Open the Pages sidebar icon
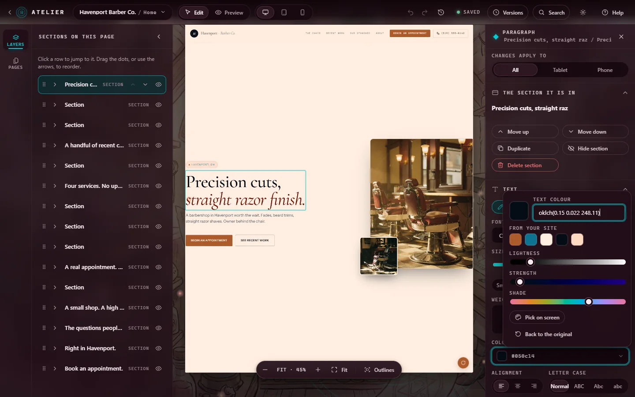Image resolution: width=635 pixels, height=397 pixels. point(15,63)
